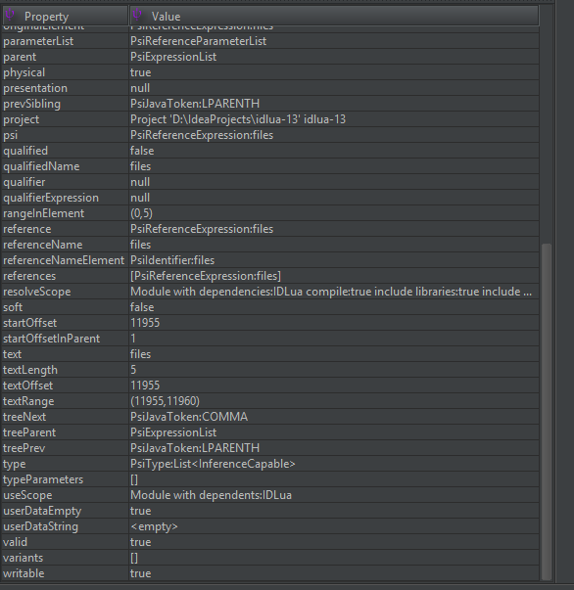The width and height of the screenshot is (574, 590).
Task: Select the treeParent property cell
Action: (65, 432)
